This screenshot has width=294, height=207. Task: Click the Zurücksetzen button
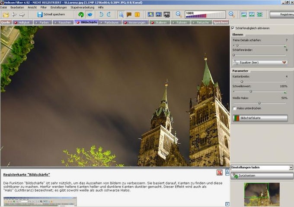click(262, 176)
